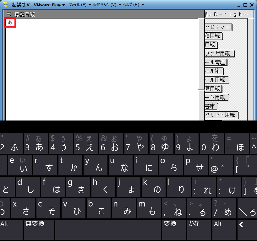Open the 原稿用紙 window menu icon
Screen dimensions: 257x241
9,14
